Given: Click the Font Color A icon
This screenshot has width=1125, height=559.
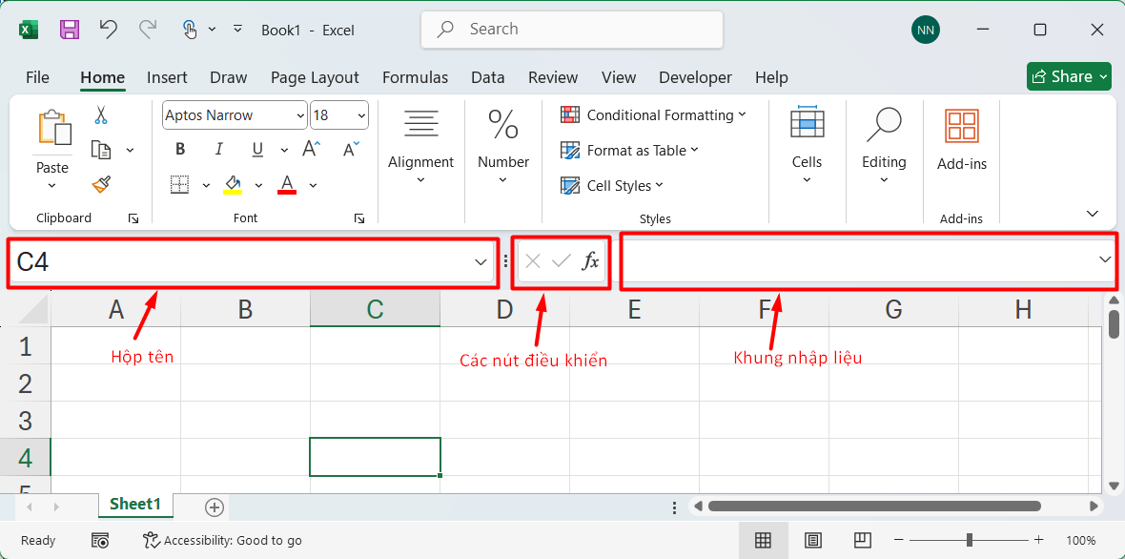Looking at the screenshot, I should [x=285, y=183].
